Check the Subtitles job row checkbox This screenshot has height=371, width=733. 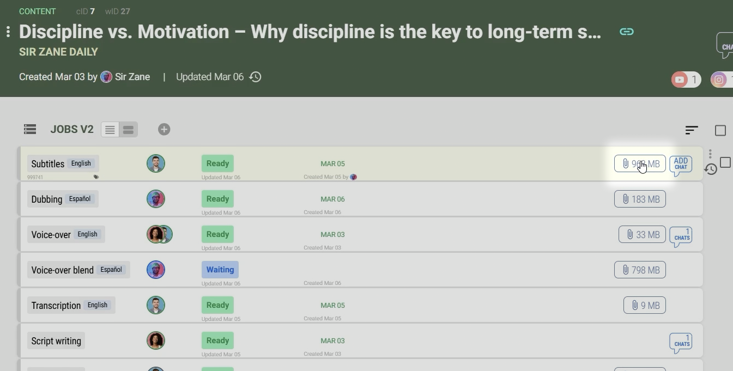click(x=725, y=162)
